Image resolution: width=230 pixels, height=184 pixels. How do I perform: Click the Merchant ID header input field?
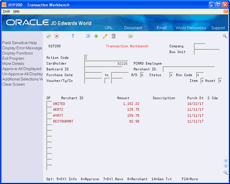(x=189, y=69)
